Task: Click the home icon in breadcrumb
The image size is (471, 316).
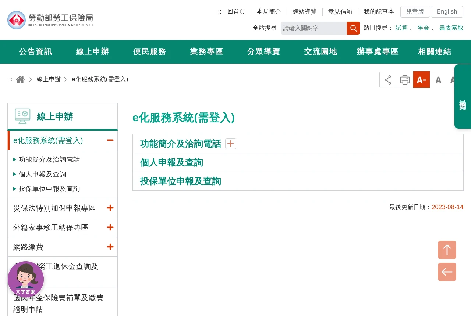Action: (x=20, y=79)
